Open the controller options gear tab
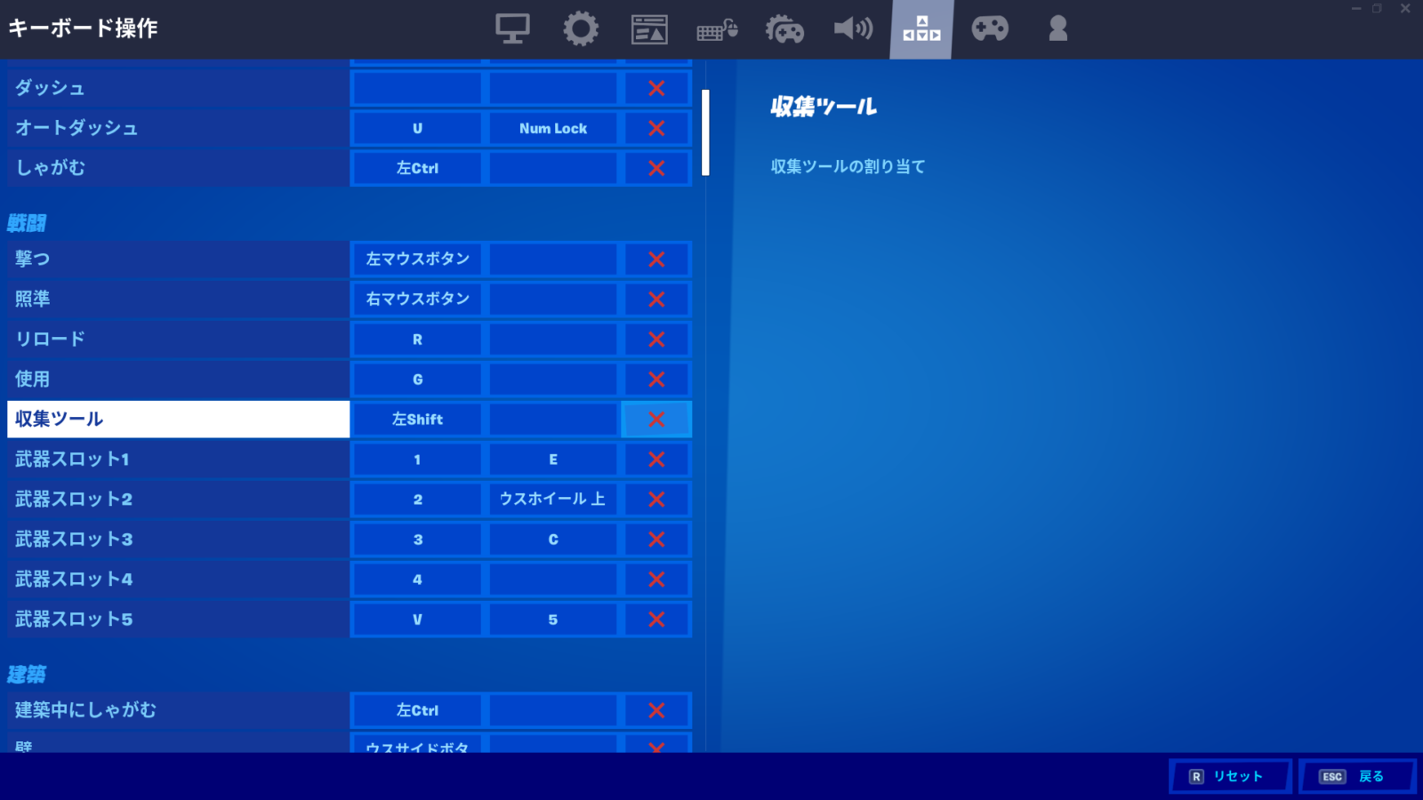 (784, 29)
